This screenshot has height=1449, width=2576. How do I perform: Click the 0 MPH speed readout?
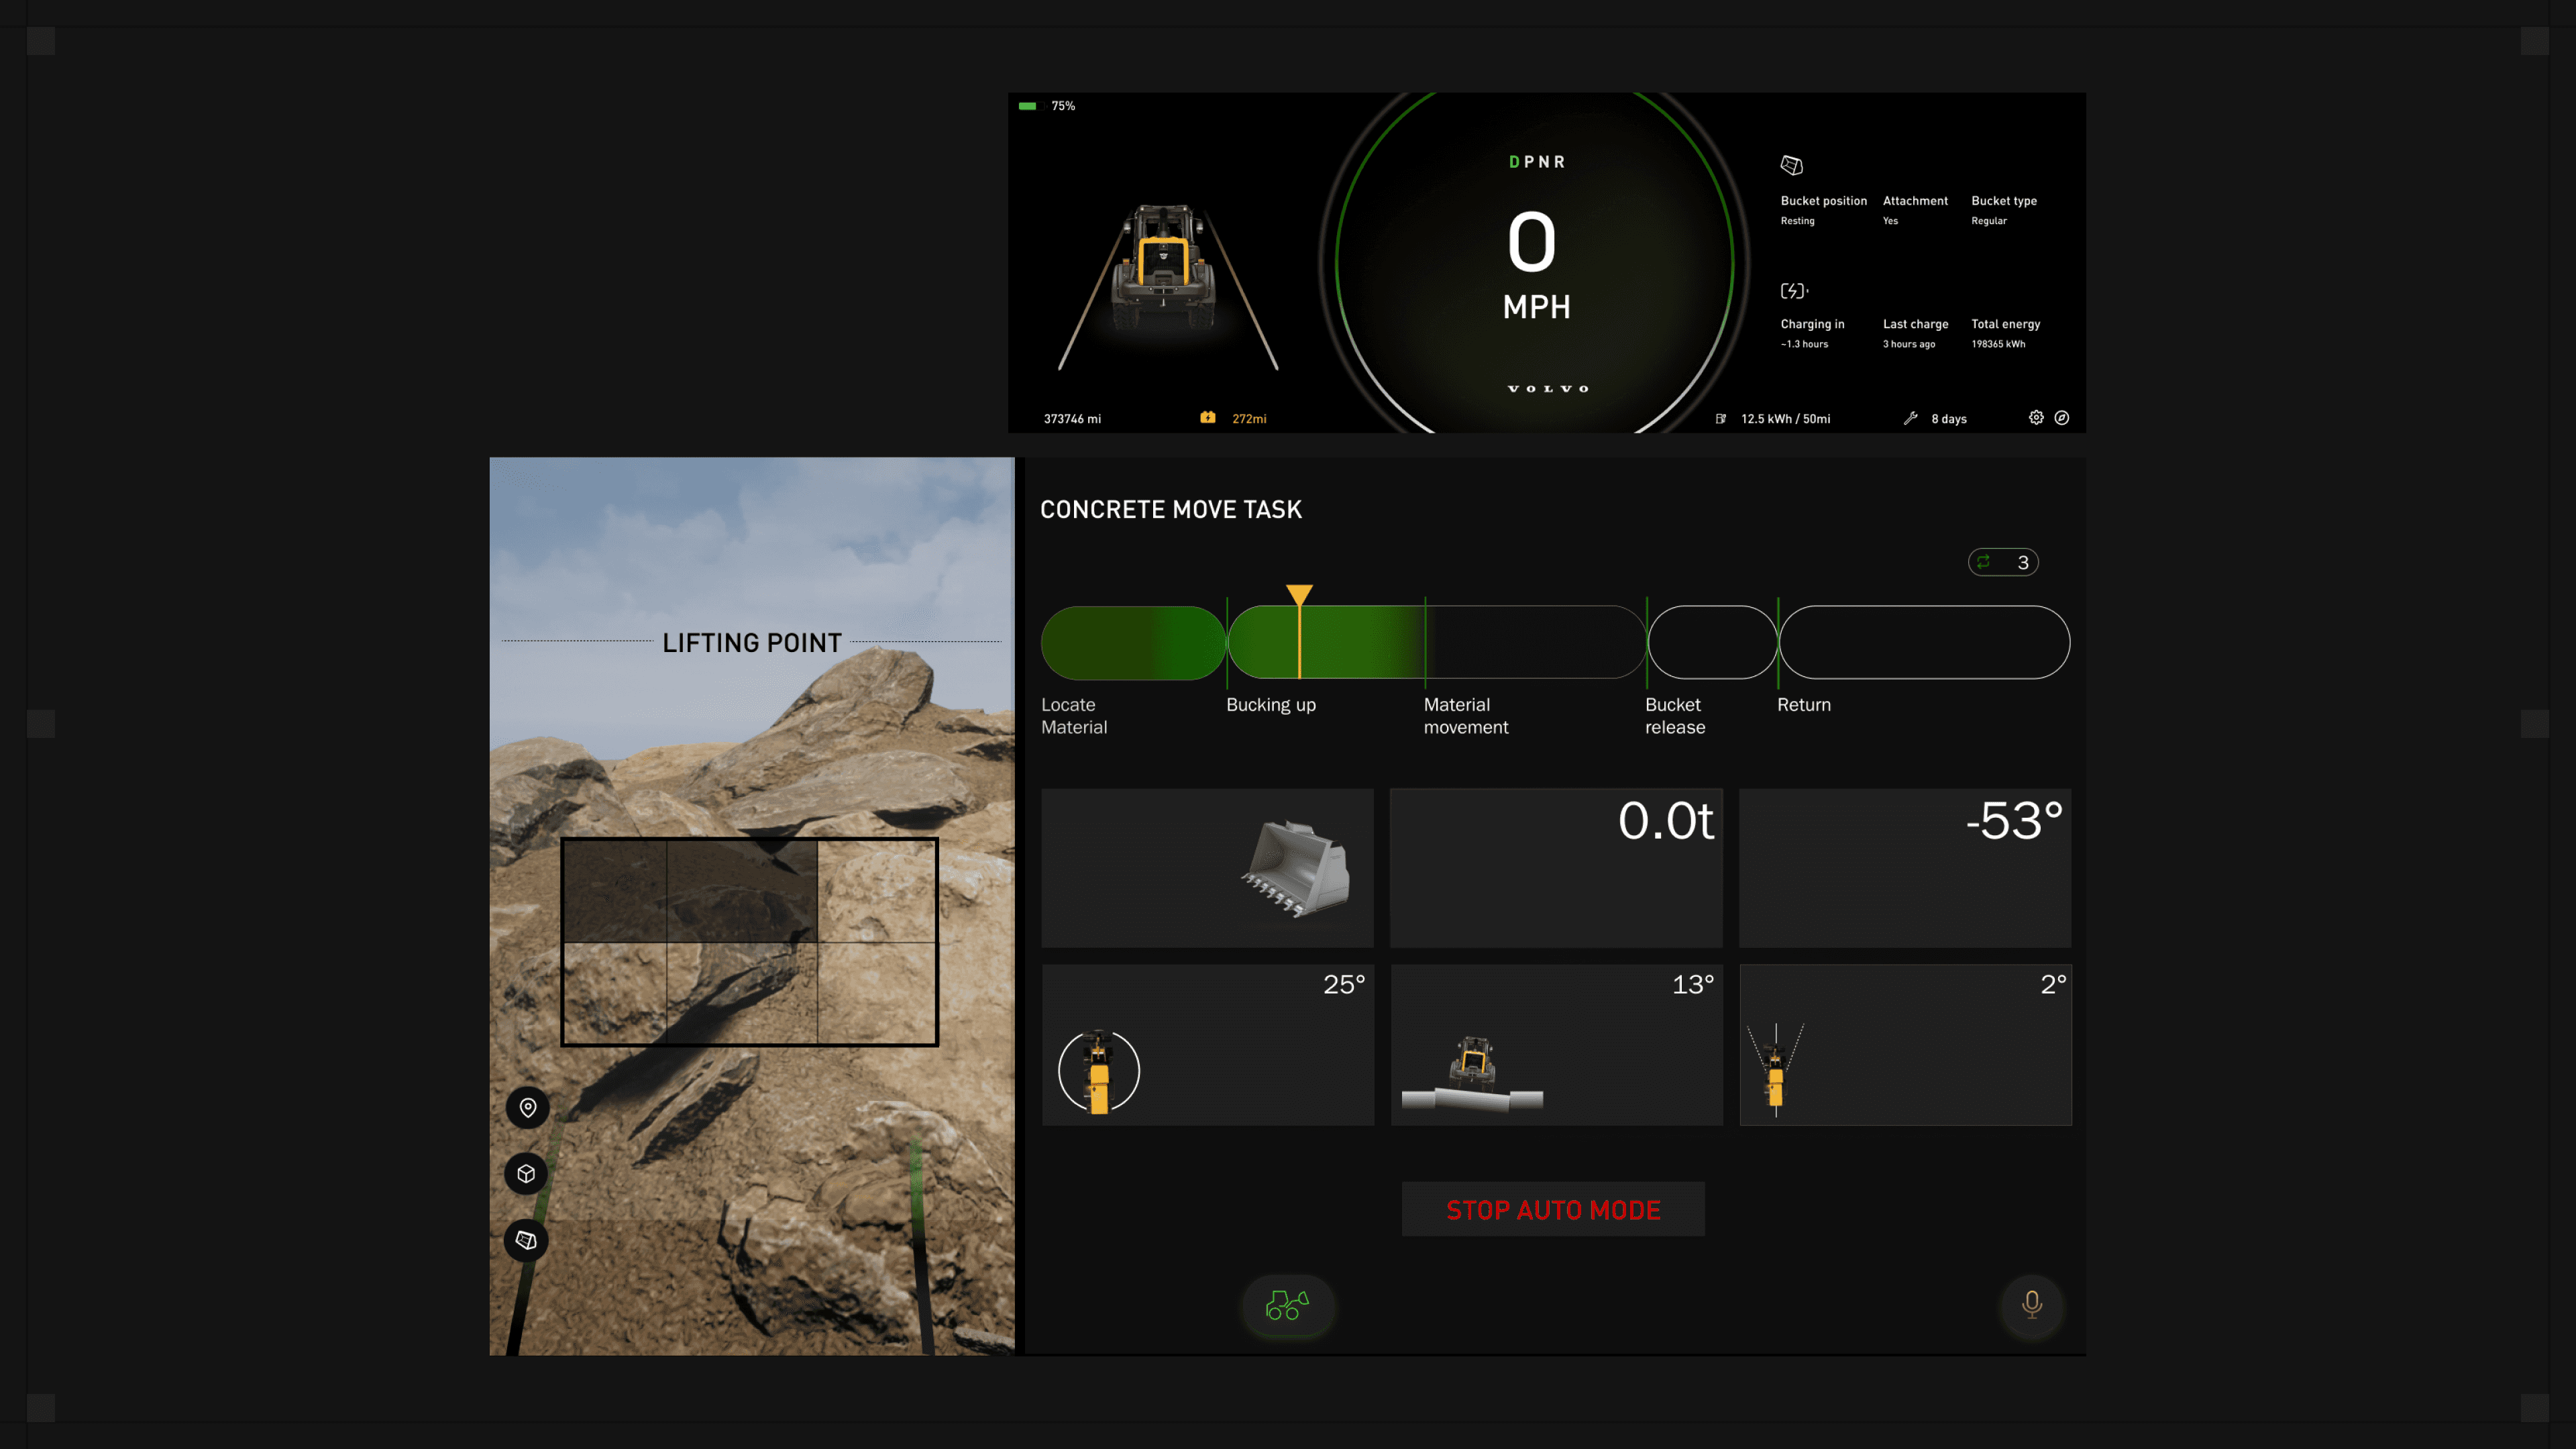(1536, 265)
